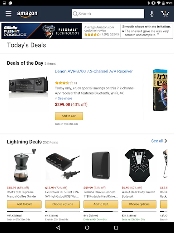Tap the Android home button
Screen dimensions: 174x233
(x=87, y=228)
